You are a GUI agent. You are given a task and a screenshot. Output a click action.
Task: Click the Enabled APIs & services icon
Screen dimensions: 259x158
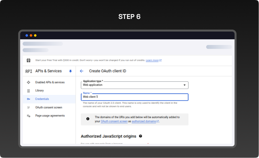pyautogui.click(x=29, y=82)
